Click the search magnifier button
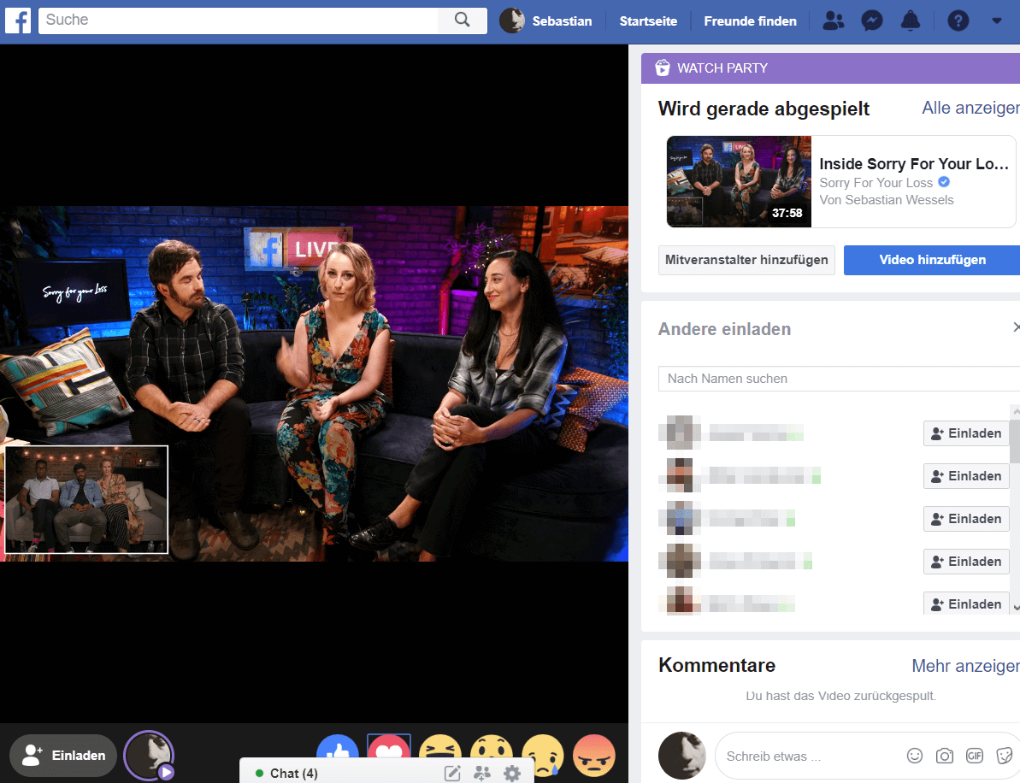The height and width of the screenshot is (783, 1020). 462,21
